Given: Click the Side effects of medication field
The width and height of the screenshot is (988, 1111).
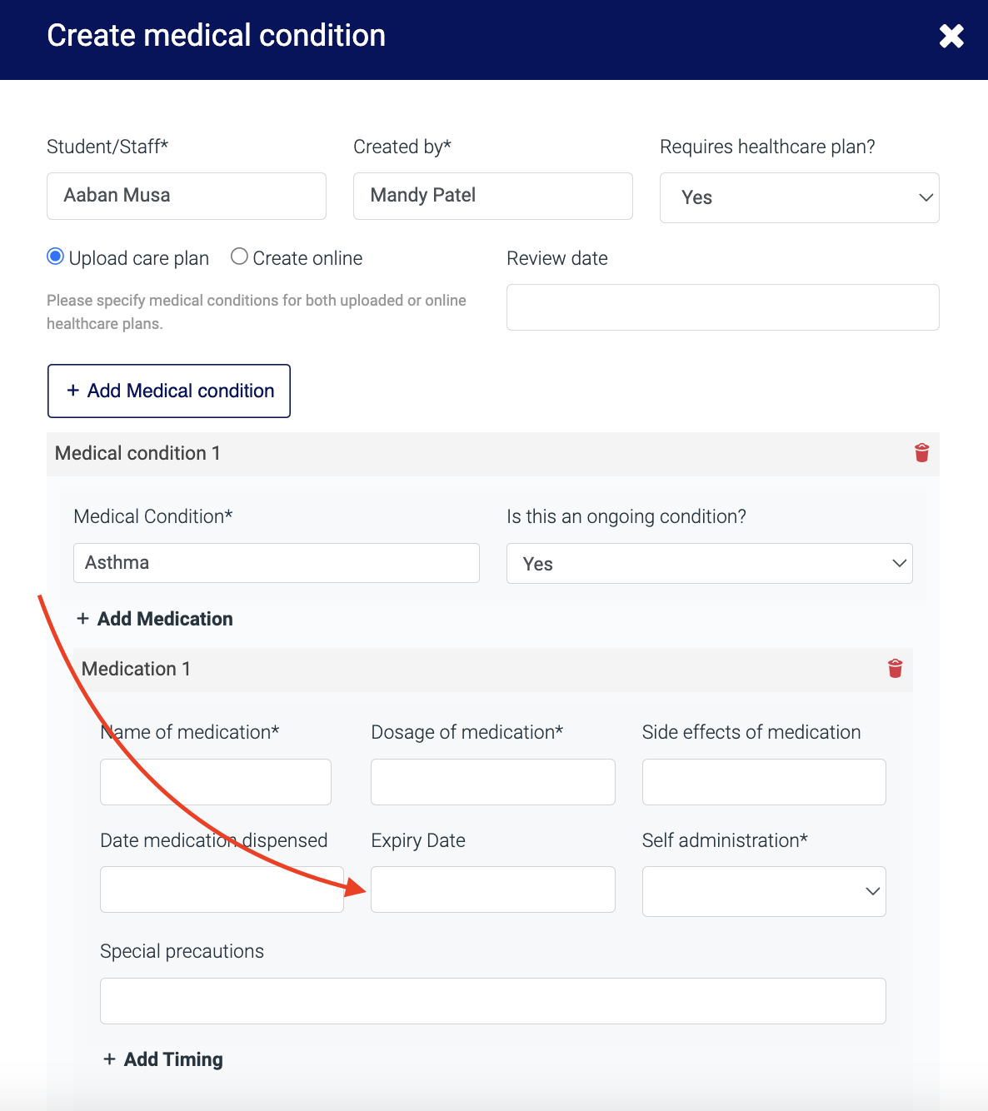Looking at the screenshot, I should 763,782.
